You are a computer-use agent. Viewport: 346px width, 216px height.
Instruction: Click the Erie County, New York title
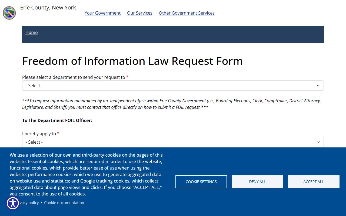tap(48, 8)
